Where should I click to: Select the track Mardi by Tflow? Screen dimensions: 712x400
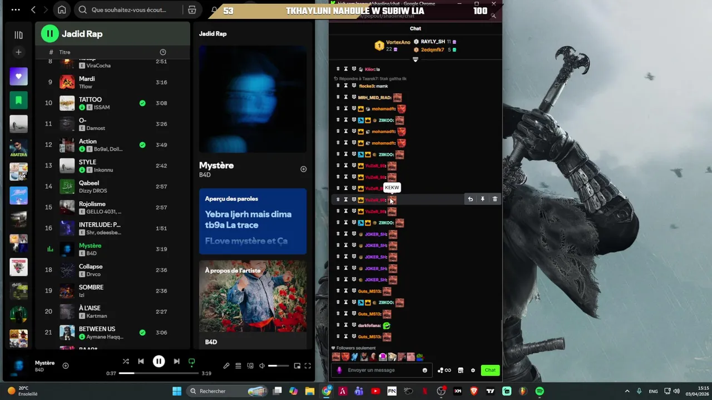point(111,82)
